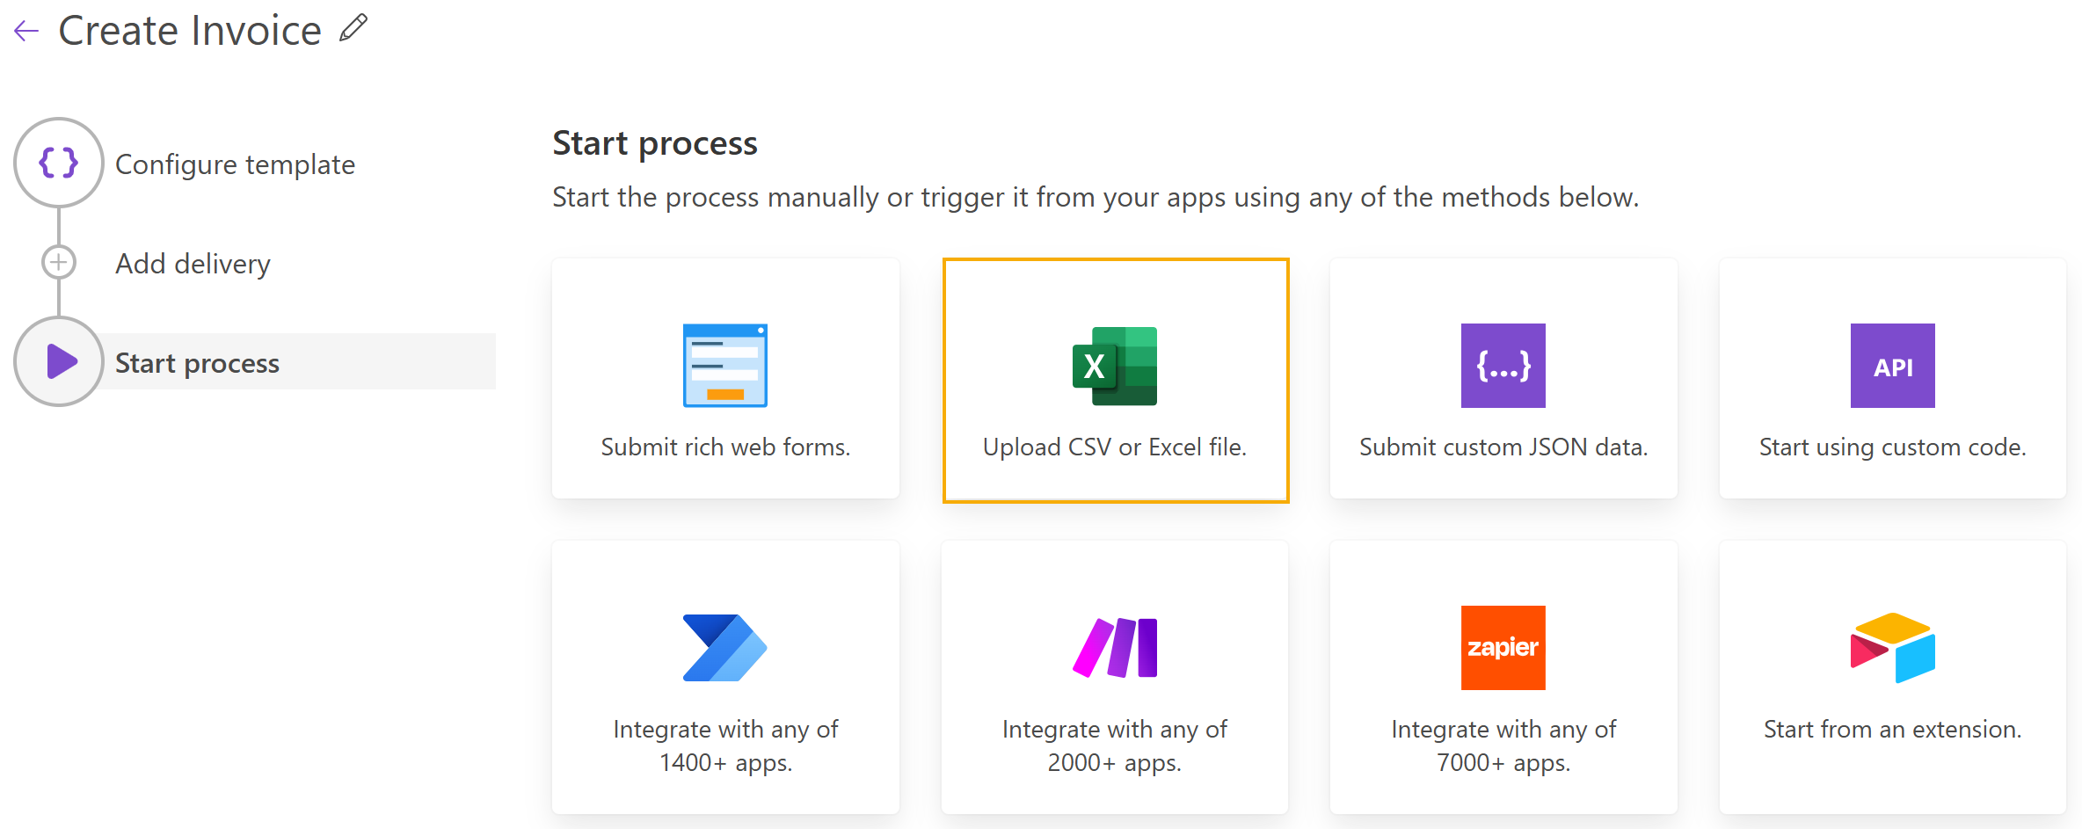Choose Submit rich web forms

click(x=725, y=379)
